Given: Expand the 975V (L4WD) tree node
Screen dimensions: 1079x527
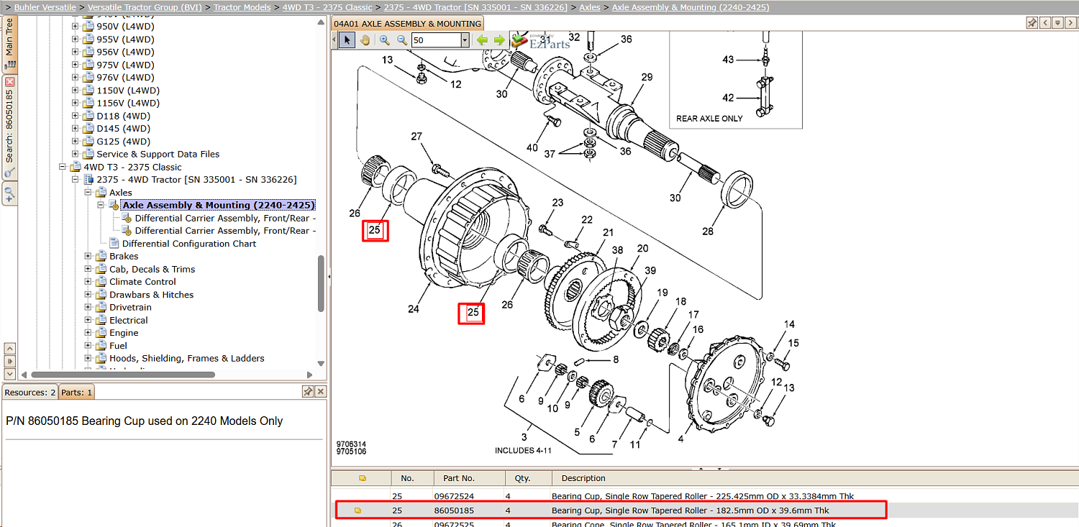Looking at the screenshot, I should 76,65.
